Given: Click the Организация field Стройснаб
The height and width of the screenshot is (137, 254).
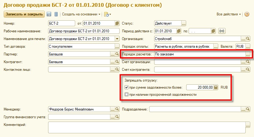Looking at the screenshot, I should (x=198, y=39).
